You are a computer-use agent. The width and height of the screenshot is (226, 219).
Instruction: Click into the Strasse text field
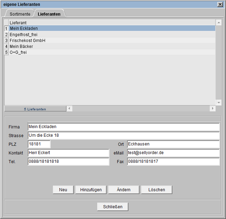pyautogui.click(x=123, y=135)
